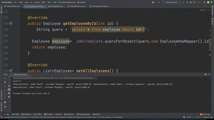This screenshot has height=120, width=214.
Task: Toggle soft-wrap icon in Run console
Action: pos(9,86)
